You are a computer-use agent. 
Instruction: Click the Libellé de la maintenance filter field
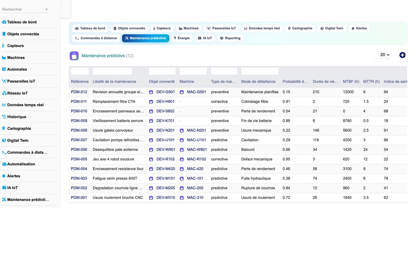(112, 71)
